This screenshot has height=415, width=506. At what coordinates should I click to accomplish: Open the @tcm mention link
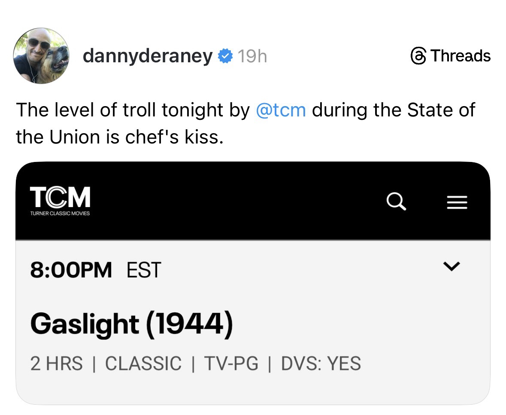tap(281, 110)
